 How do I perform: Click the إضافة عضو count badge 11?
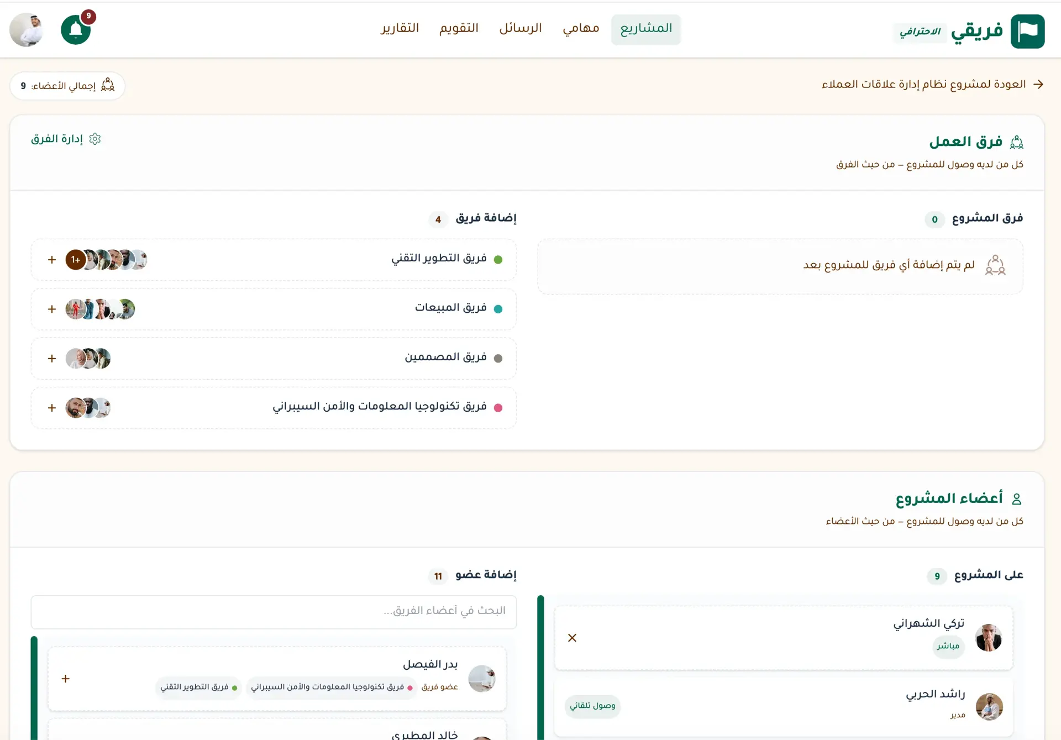click(438, 576)
